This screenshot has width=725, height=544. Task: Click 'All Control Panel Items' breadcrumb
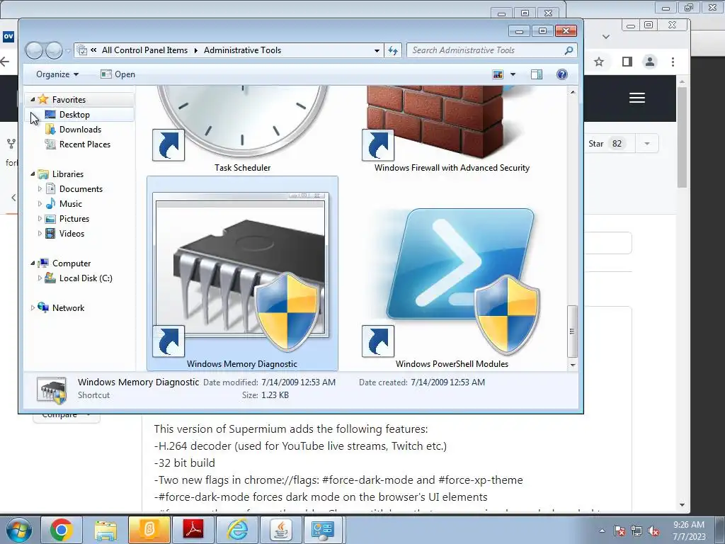coord(144,50)
